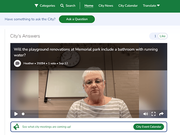Image resolution: width=180 pixels, height=135 pixels.
Task: Click the speech bubble icon beside Heather
Action: [x=17, y=63]
